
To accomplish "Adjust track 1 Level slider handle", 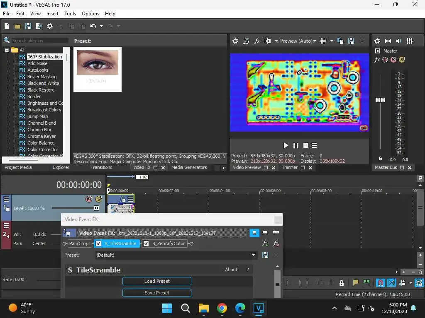I will [96, 208].
